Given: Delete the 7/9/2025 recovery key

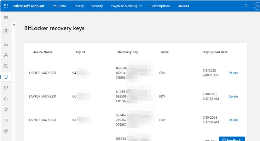Looking at the screenshot, I should point(233,73).
